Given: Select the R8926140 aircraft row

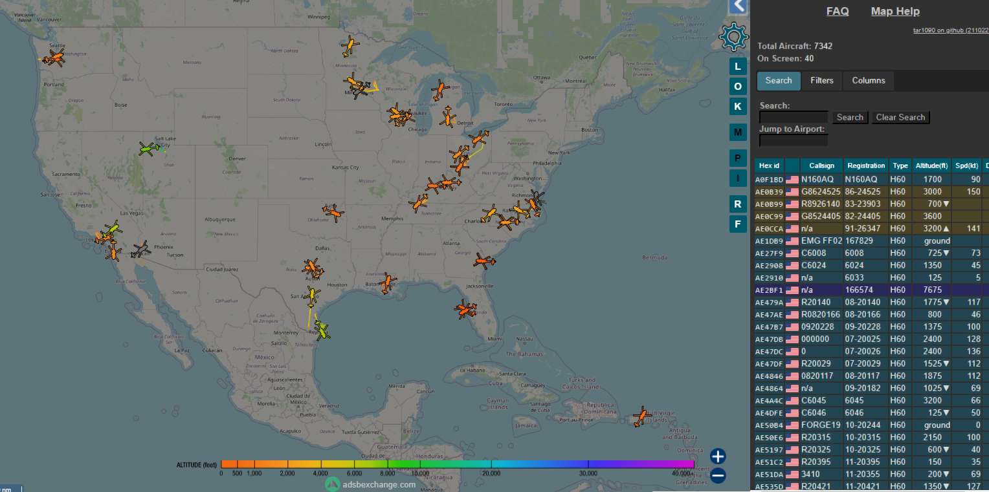Looking at the screenshot, I should coord(871,204).
